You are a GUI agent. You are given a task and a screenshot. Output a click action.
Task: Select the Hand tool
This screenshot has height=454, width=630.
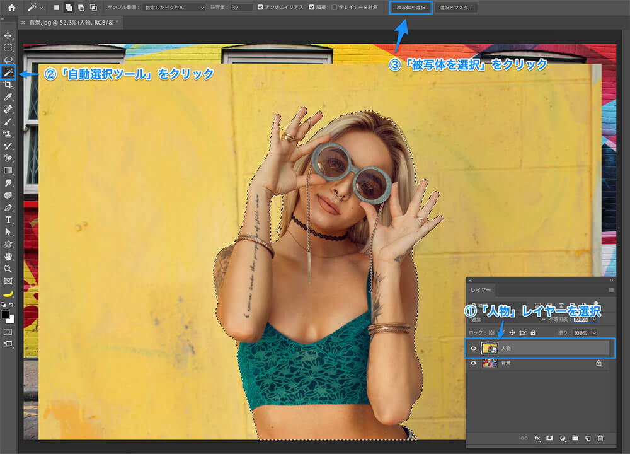(8, 256)
